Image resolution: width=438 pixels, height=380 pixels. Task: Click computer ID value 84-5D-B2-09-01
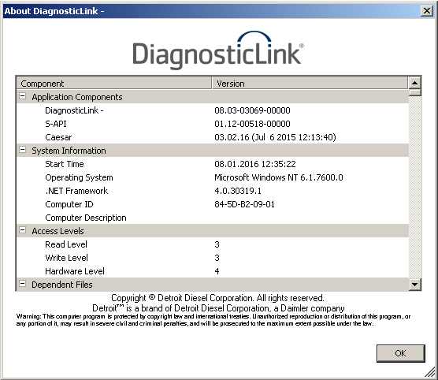(x=244, y=204)
